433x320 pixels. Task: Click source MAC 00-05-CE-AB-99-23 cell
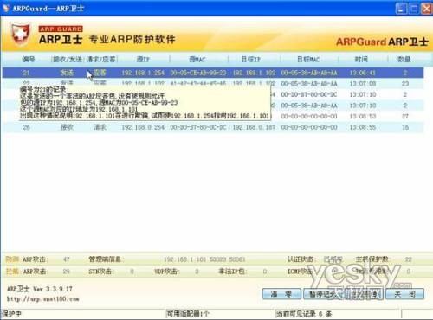(x=198, y=73)
